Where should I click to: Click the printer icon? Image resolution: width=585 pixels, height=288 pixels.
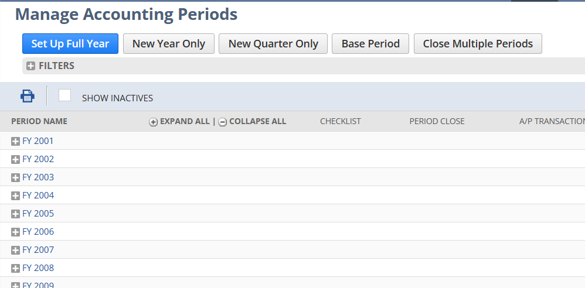pos(28,96)
